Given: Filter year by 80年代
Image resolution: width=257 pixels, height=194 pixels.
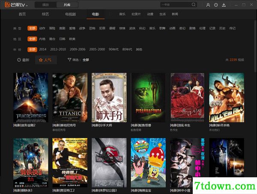Looking at the screenshot, I should point(127,49).
